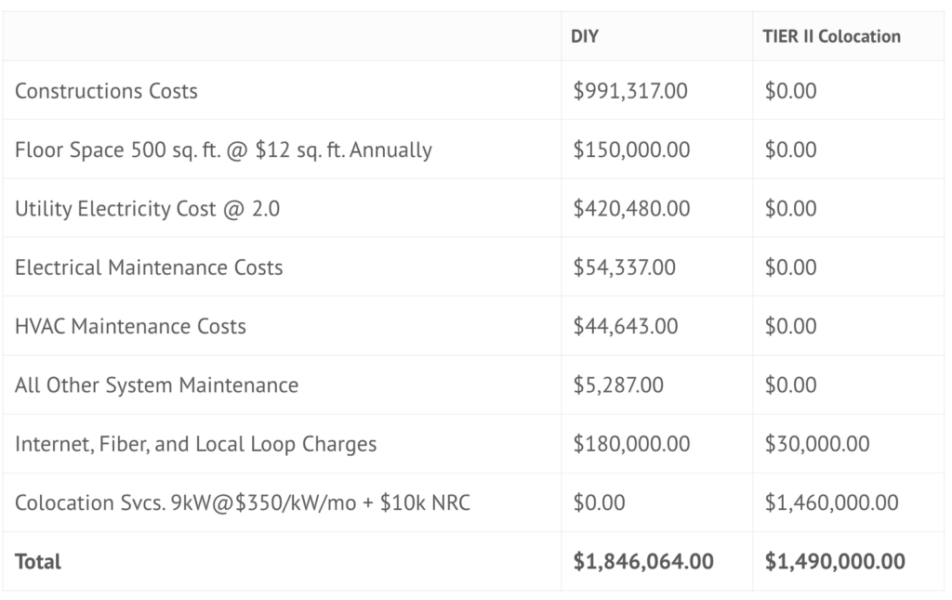Click the $1,490,000.00 colocation total
The width and height of the screenshot is (952, 600).
835,561
